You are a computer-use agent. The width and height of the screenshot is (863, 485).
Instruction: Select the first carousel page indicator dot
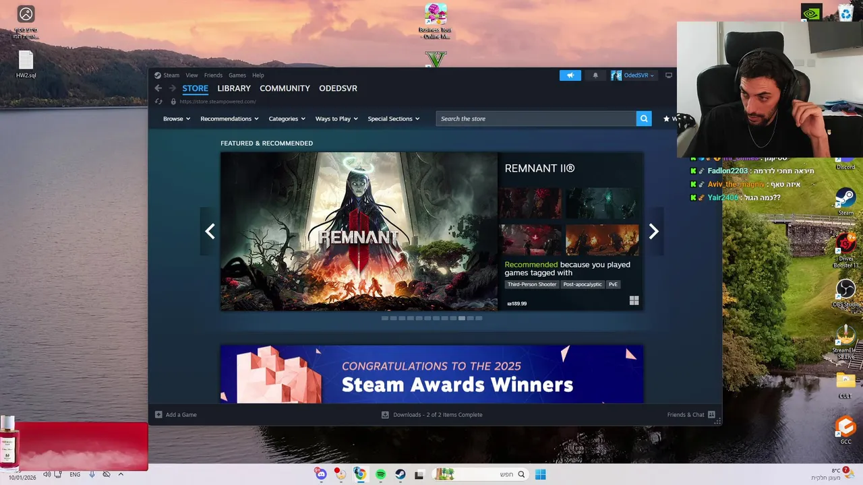pos(385,318)
